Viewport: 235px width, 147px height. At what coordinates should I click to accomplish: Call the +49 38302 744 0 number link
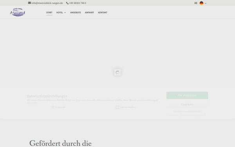pos(78,3)
